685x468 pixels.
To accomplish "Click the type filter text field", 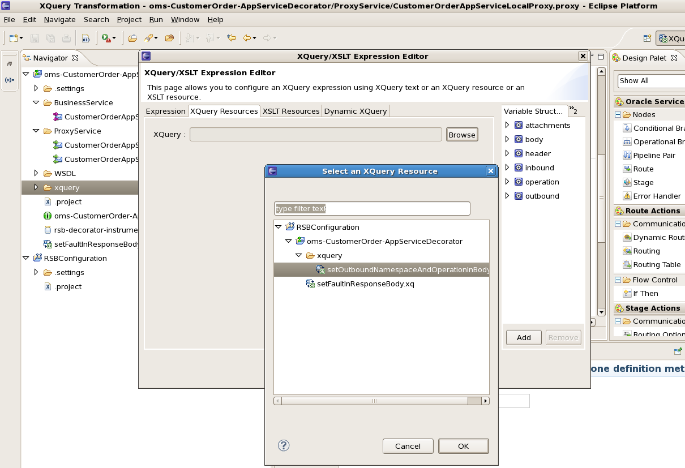I will coord(372,208).
